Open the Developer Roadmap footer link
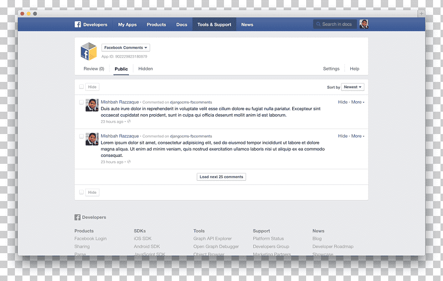This screenshot has height=281, width=443. tap(333, 246)
